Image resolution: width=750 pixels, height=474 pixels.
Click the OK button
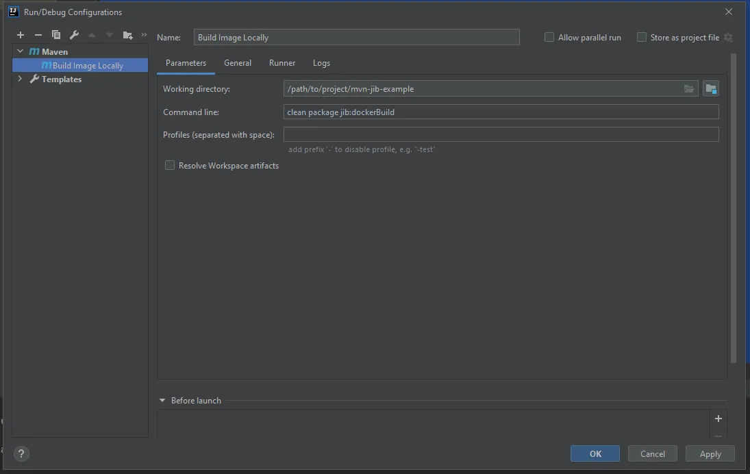point(595,453)
